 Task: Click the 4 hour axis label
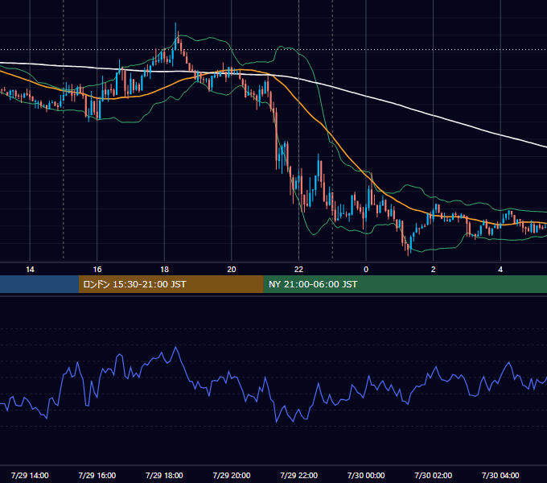click(500, 270)
